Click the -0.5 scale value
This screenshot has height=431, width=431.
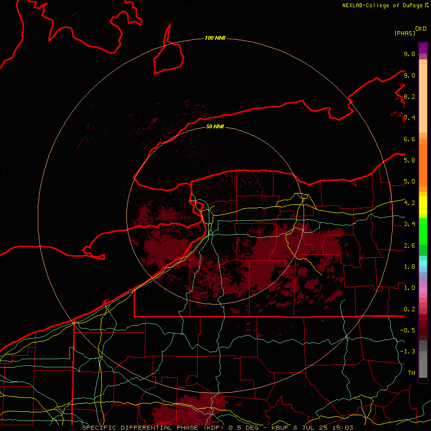tap(408, 330)
